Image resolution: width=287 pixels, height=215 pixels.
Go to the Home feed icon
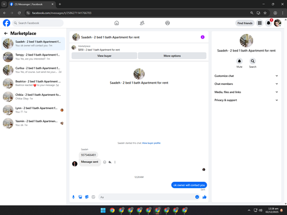[x=117, y=23]
